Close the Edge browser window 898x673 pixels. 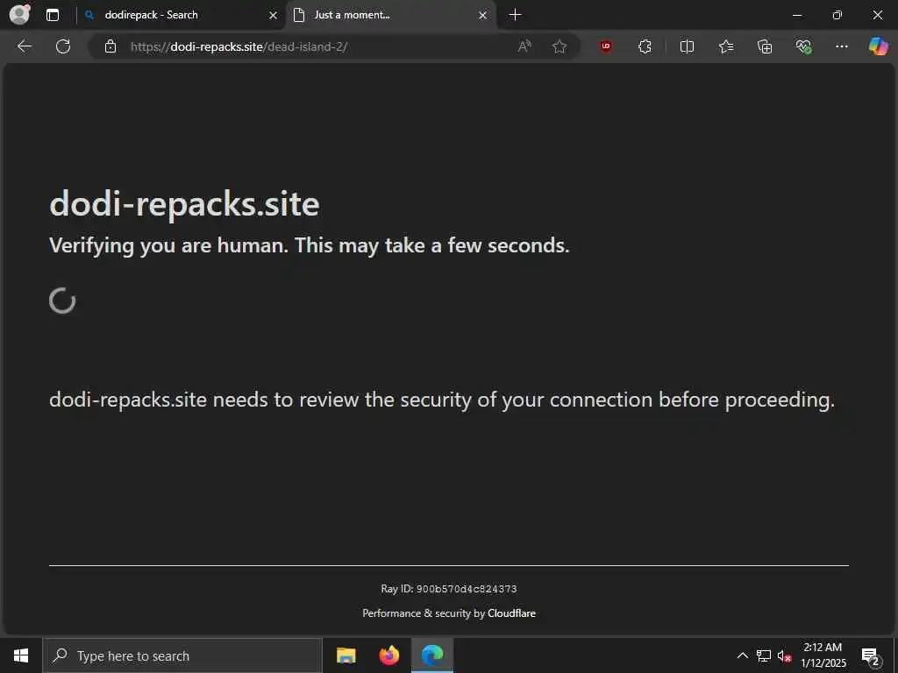877,15
